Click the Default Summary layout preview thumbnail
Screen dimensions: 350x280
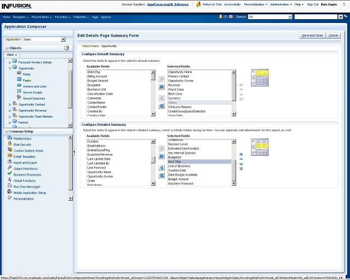259,77
